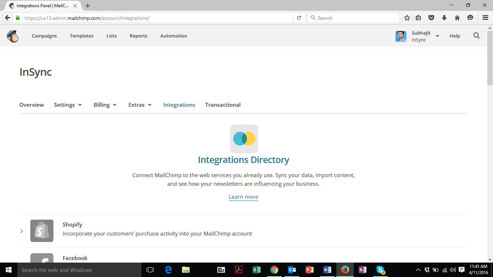Click the Help link
This screenshot has width=493, height=277.
[x=455, y=36]
